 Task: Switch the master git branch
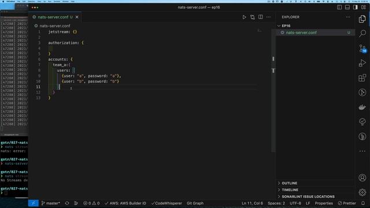coord(51,203)
